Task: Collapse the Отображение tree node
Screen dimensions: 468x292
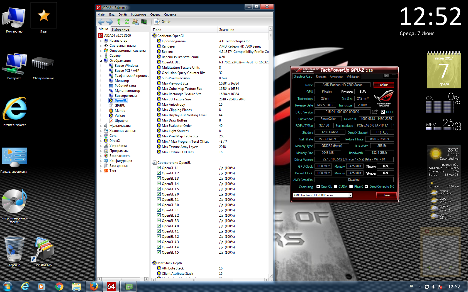Action: coord(101,61)
